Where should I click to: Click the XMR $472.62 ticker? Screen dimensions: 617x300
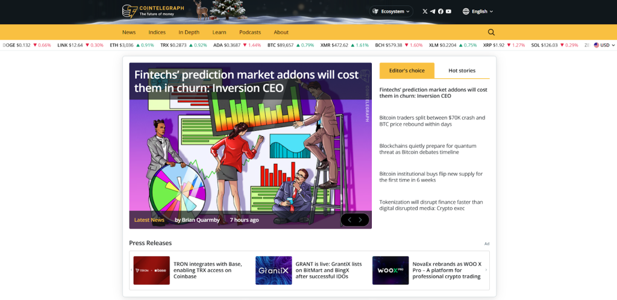[x=344, y=45]
